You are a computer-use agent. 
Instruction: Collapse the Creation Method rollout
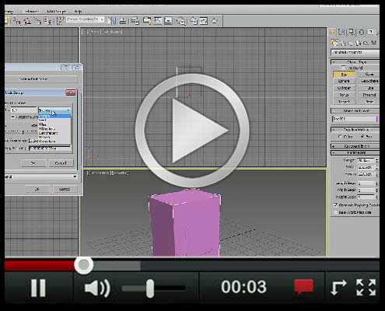(x=355, y=129)
